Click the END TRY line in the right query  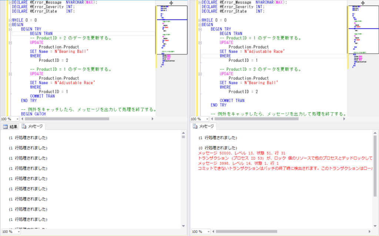(x=218, y=105)
